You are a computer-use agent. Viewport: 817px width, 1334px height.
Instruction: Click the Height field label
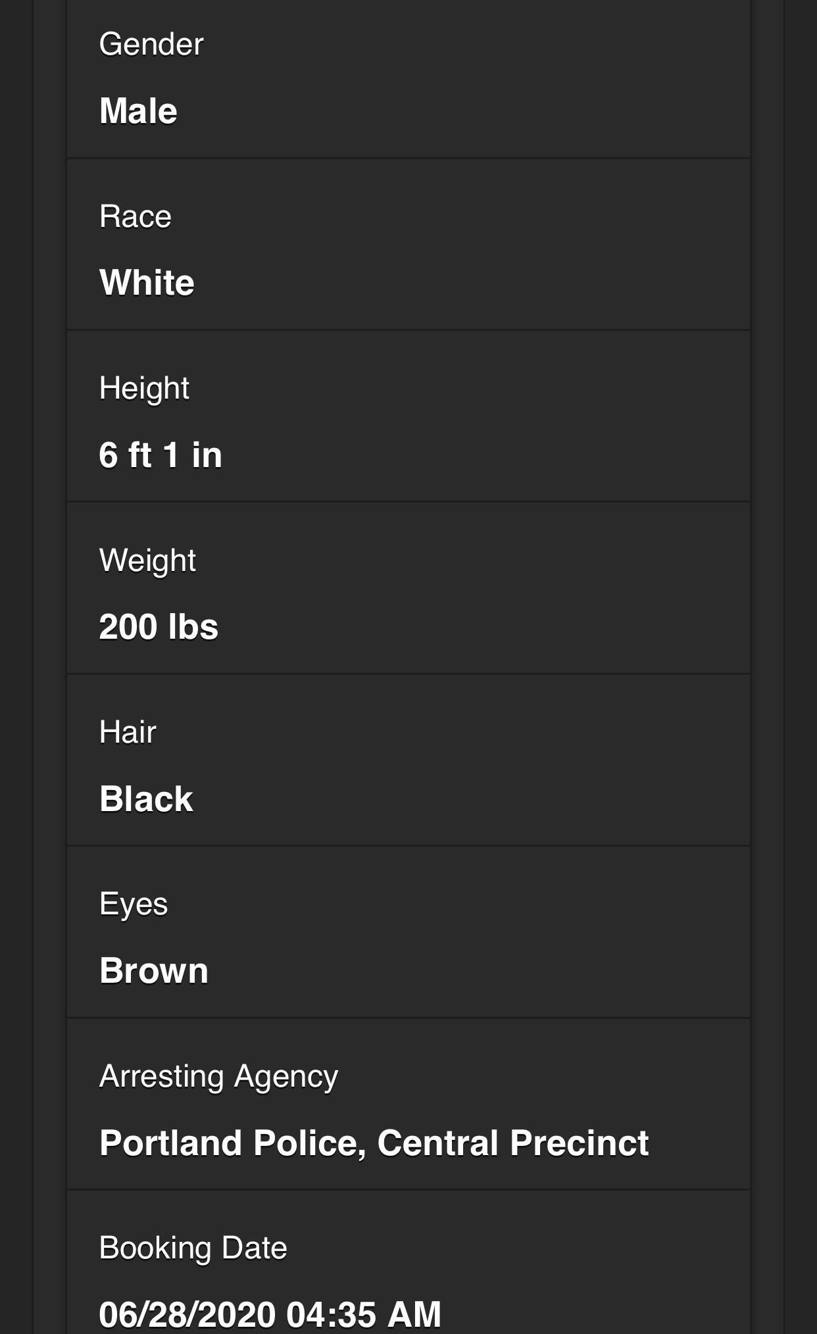144,388
